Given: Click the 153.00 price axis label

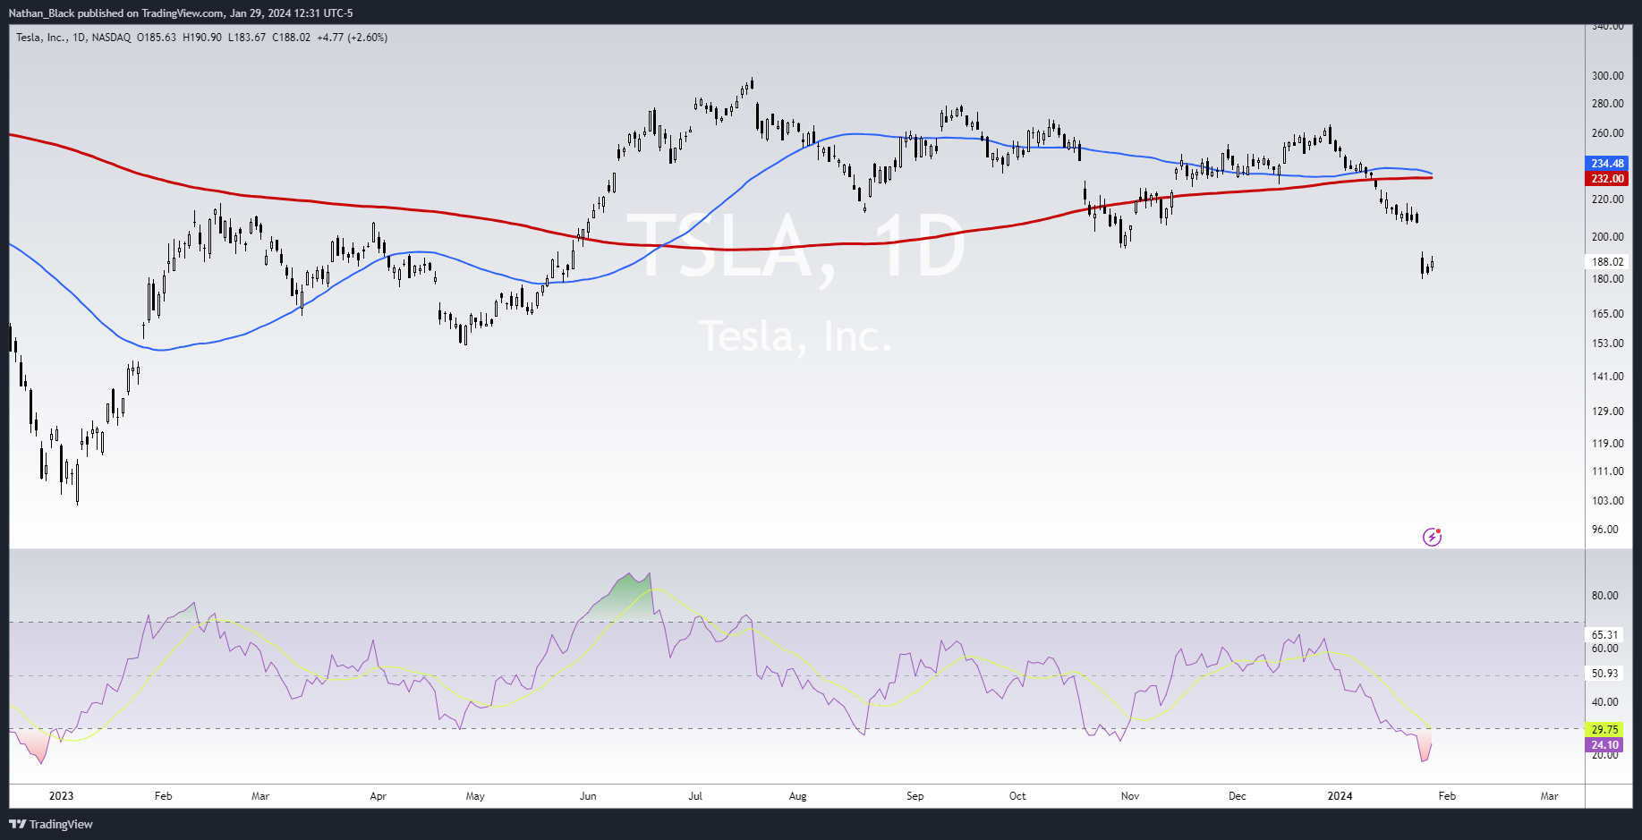Looking at the screenshot, I should pyautogui.click(x=1607, y=344).
